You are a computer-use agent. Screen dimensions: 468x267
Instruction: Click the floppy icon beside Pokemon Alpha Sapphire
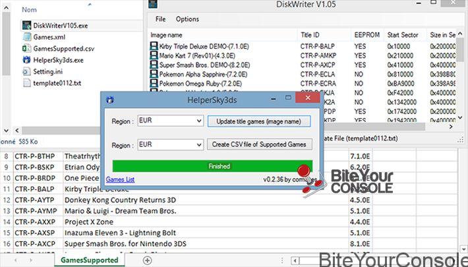(x=154, y=74)
